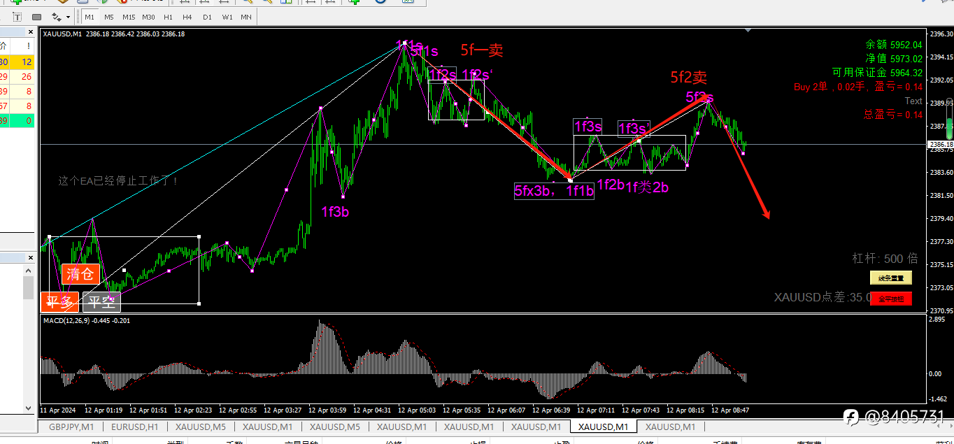Click the 平空 close-shorts button

(102, 302)
